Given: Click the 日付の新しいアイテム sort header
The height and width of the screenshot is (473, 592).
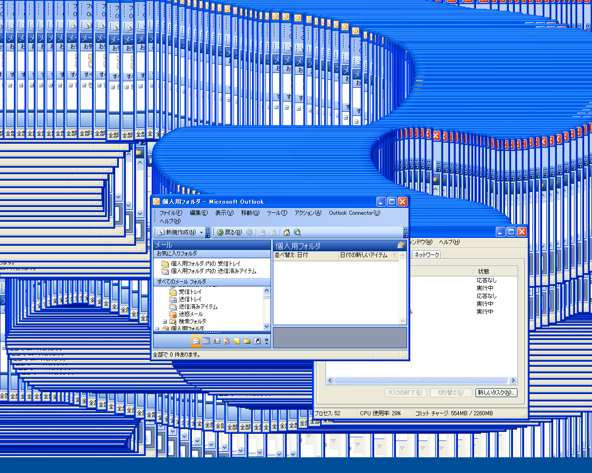Looking at the screenshot, I should [369, 255].
